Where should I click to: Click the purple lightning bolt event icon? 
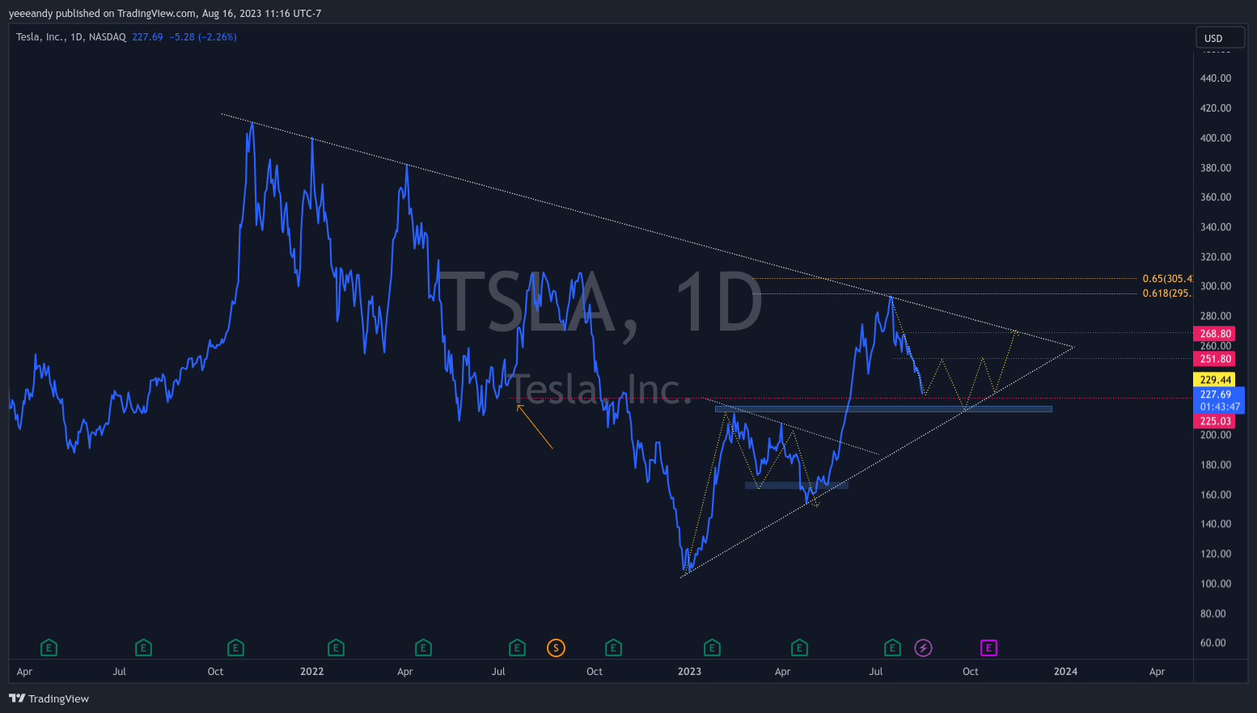click(923, 648)
